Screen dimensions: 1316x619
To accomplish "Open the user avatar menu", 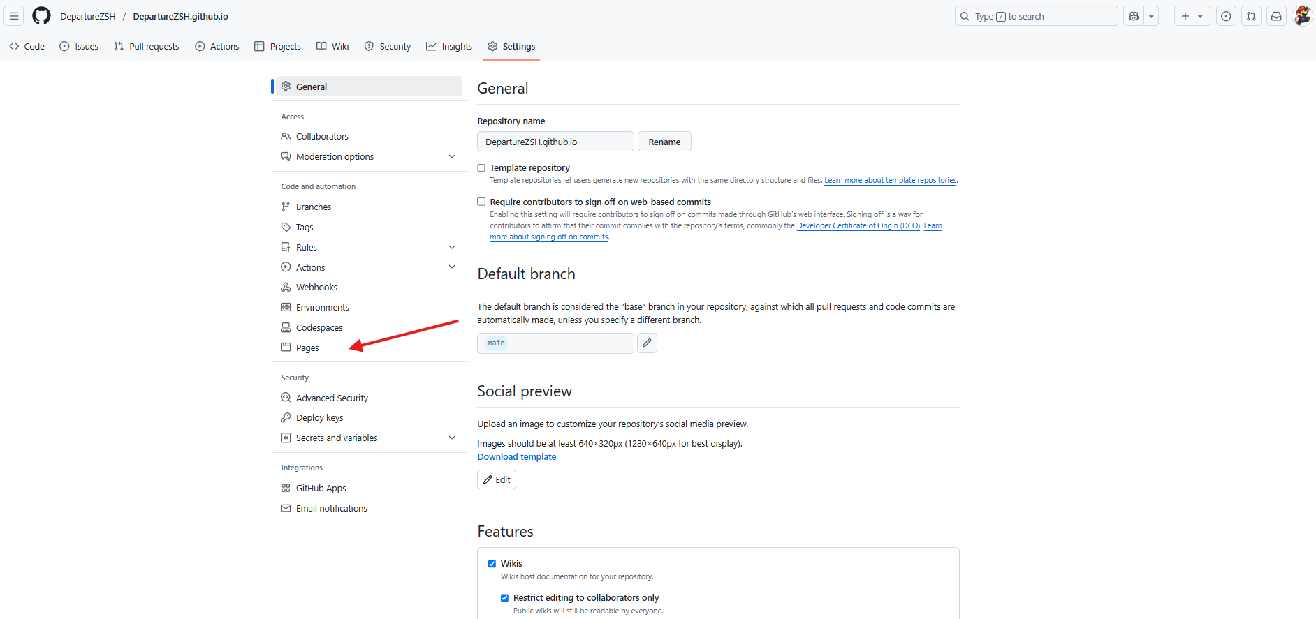I will click(x=1302, y=16).
